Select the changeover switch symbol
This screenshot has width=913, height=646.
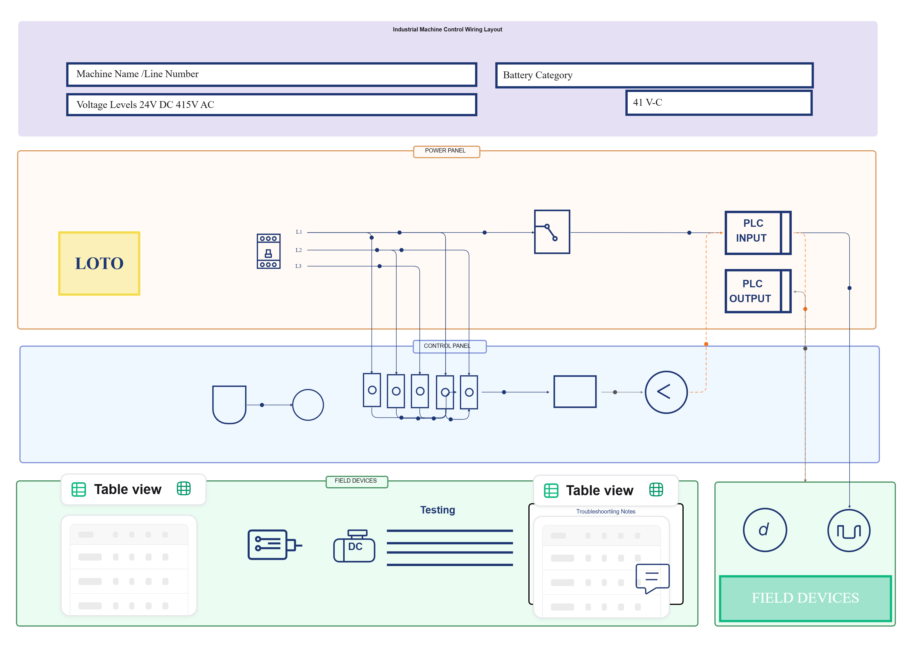click(552, 232)
